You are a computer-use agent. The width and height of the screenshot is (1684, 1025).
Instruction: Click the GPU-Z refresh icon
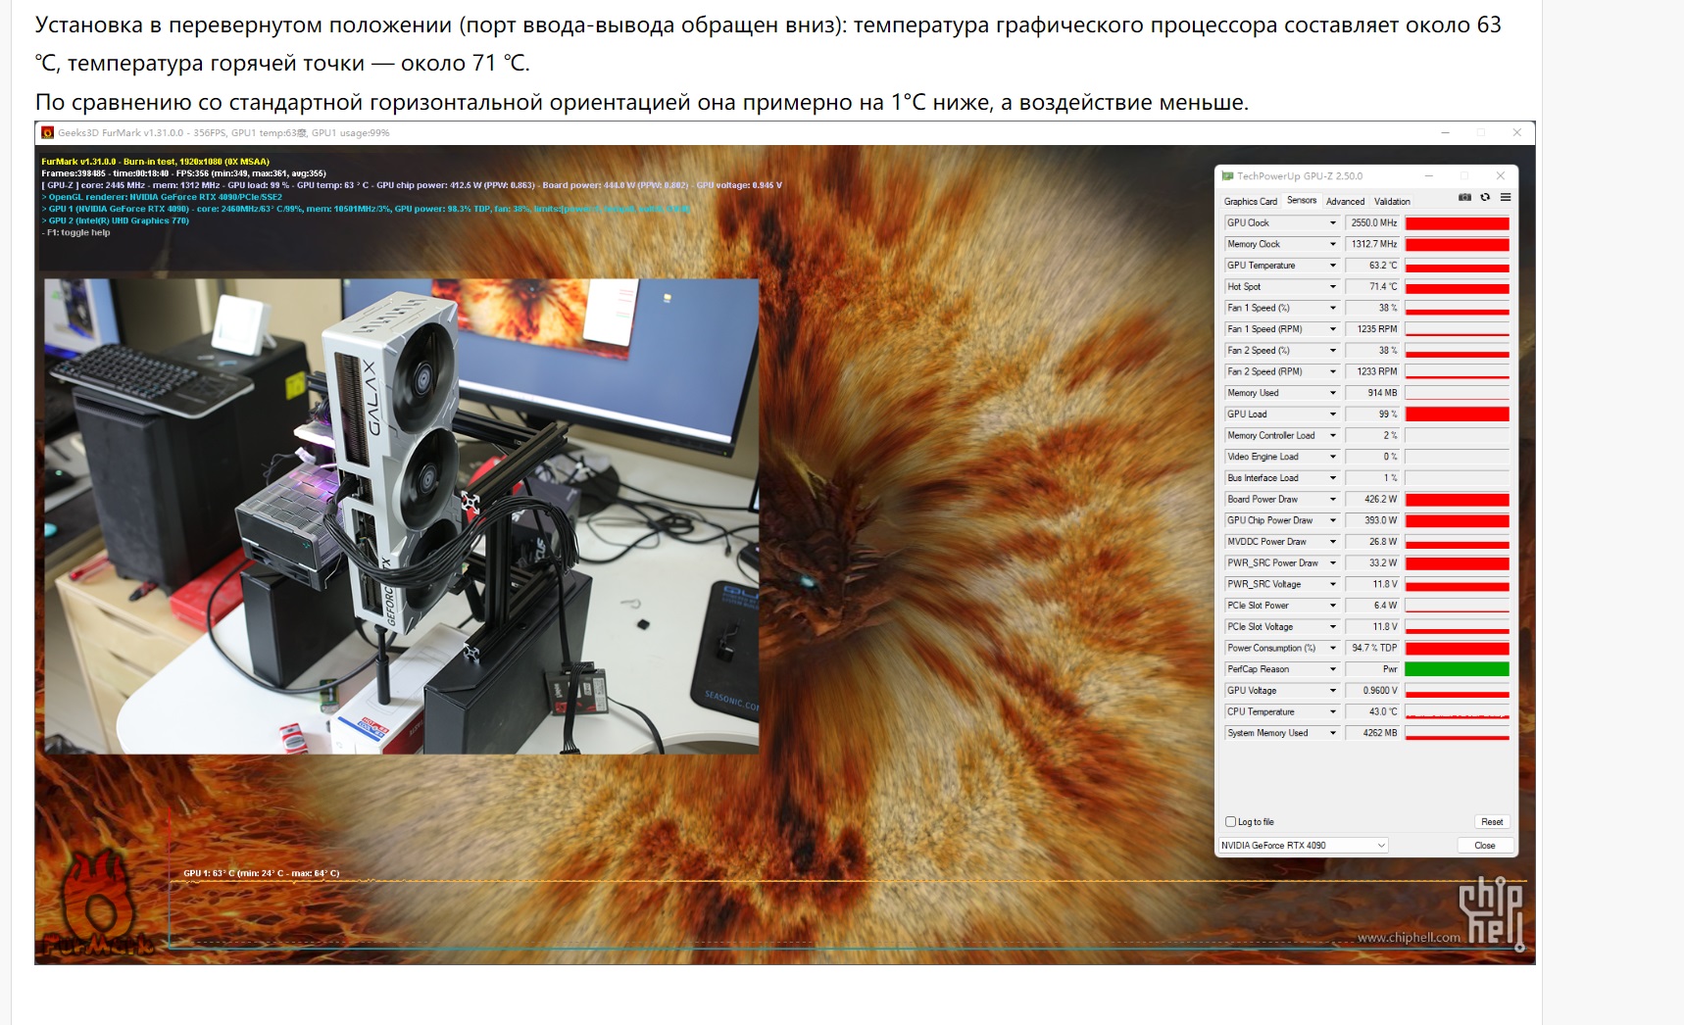[1485, 197]
